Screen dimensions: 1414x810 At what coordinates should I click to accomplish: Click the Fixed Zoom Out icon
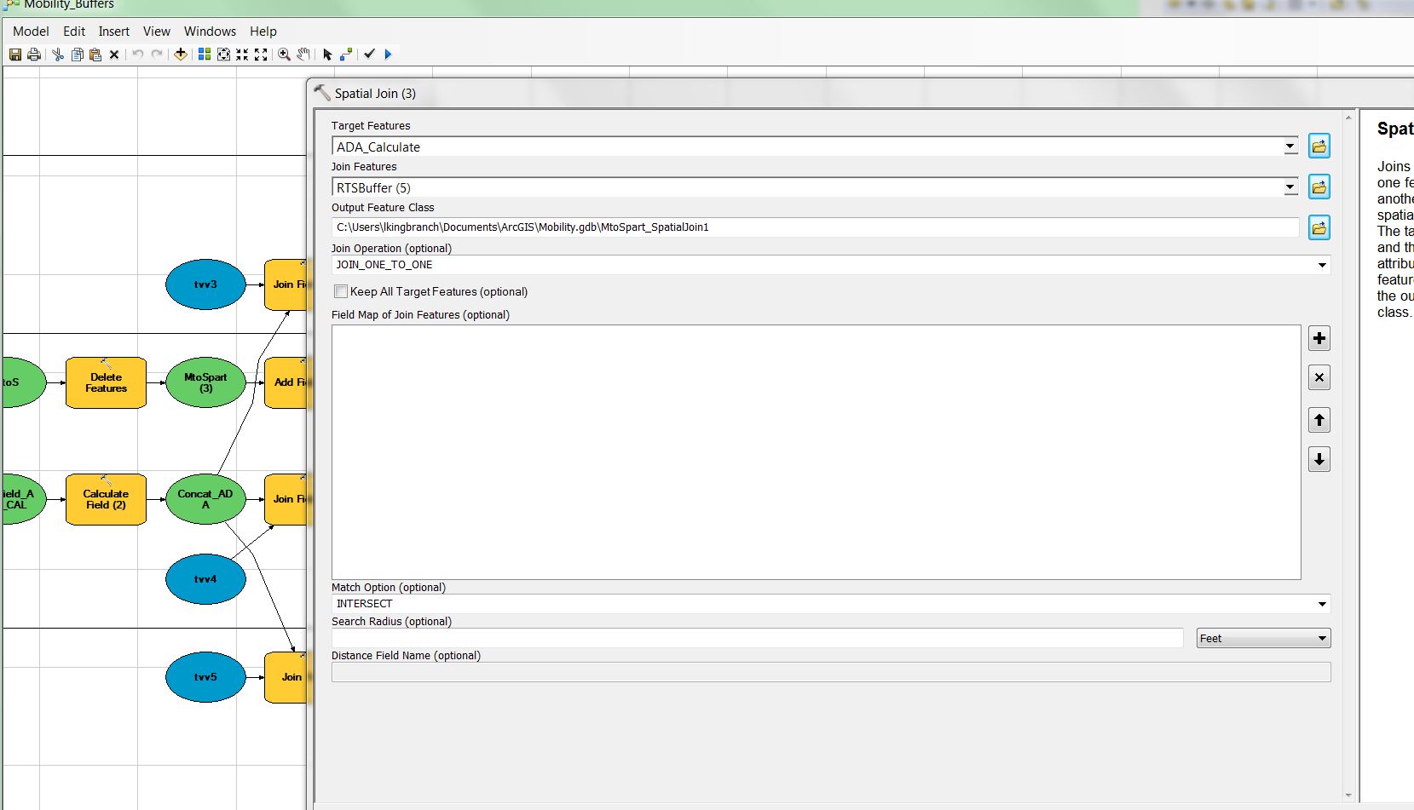point(261,55)
